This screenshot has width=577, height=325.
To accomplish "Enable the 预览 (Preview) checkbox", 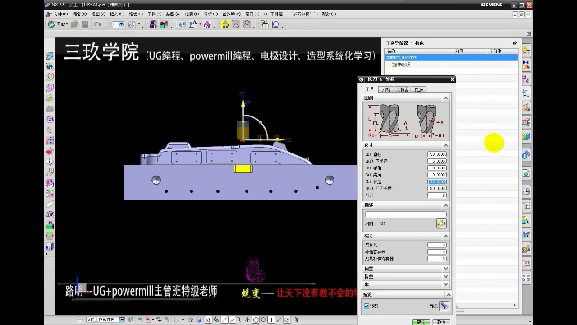I will [366, 306].
